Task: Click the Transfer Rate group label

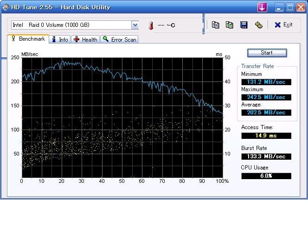Action: pos(257,66)
